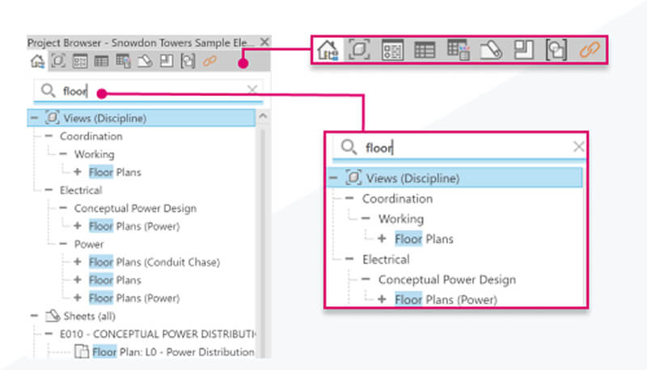Select the Sheets icon in the enlarged toolbar callout
Viewport: 647px width, 370px height.
pyautogui.click(x=491, y=50)
